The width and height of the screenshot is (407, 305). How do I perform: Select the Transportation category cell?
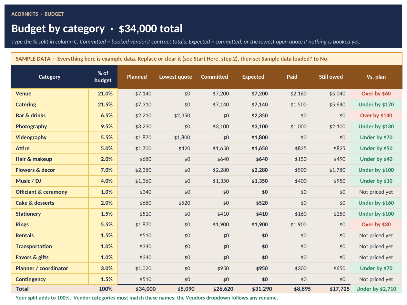tap(50, 246)
